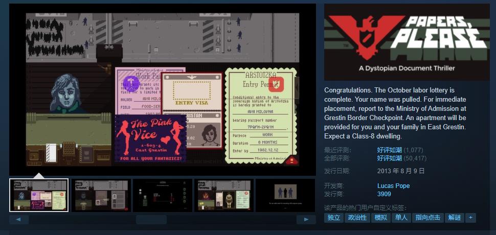496x235 pixels.
Task: Click the right scroll arrow under thumbnails
Action: pyautogui.click(x=306, y=220)
